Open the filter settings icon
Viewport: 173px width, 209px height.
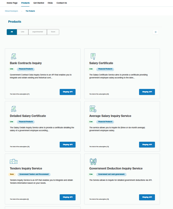pyautogui.click(x=155, y=32)
